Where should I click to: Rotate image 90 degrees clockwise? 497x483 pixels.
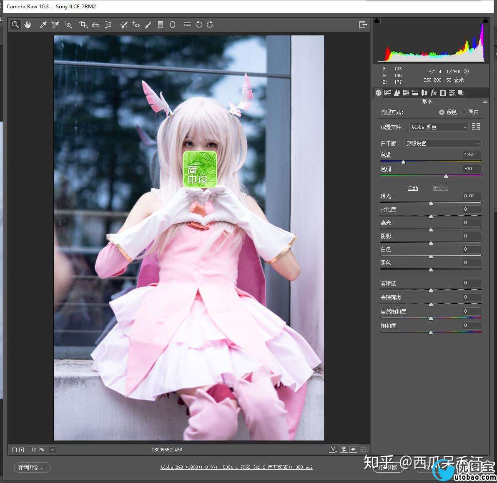(210, 25)
